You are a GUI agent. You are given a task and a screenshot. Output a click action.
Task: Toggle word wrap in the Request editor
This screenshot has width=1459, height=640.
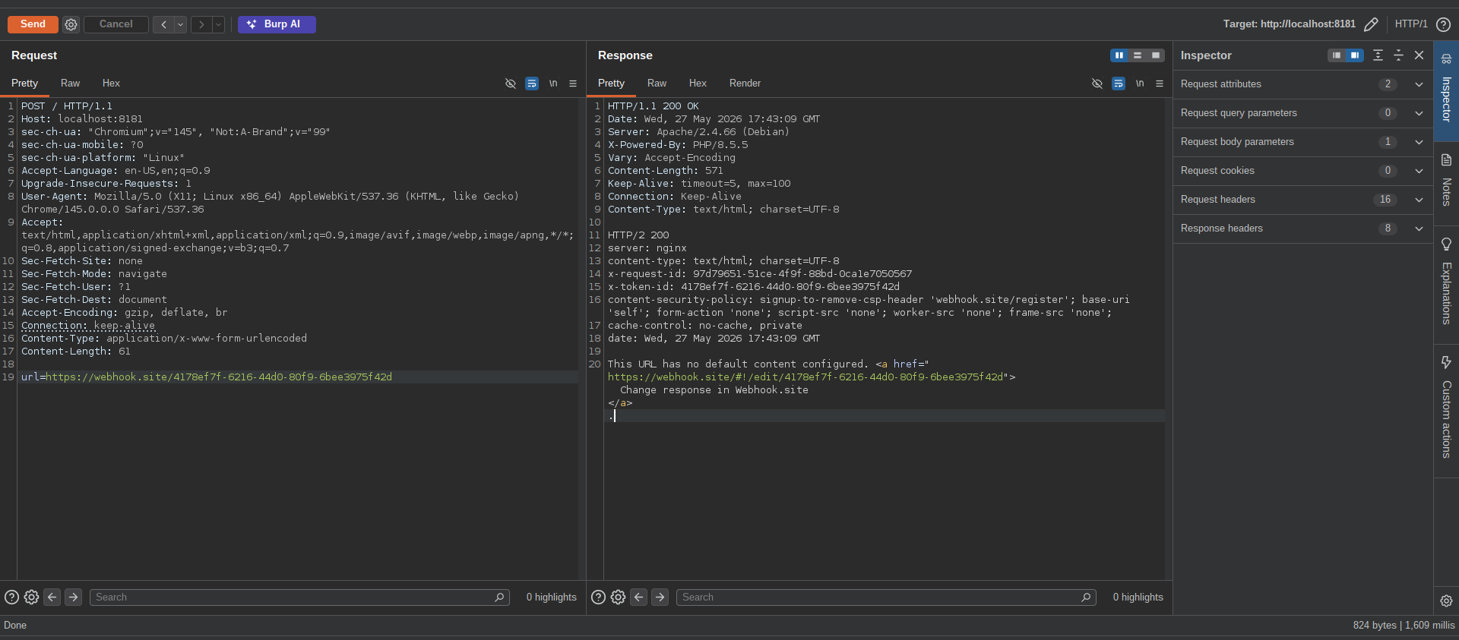[x=532, y=84]
